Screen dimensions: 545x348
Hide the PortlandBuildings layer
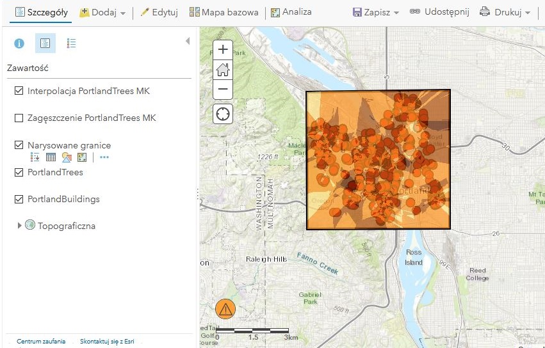coord(19,200)
